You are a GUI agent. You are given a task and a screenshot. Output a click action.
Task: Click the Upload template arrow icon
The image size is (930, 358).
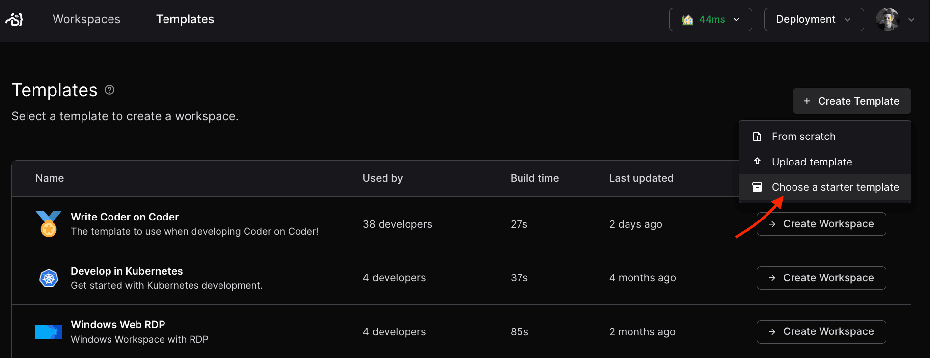click(757, 162)
